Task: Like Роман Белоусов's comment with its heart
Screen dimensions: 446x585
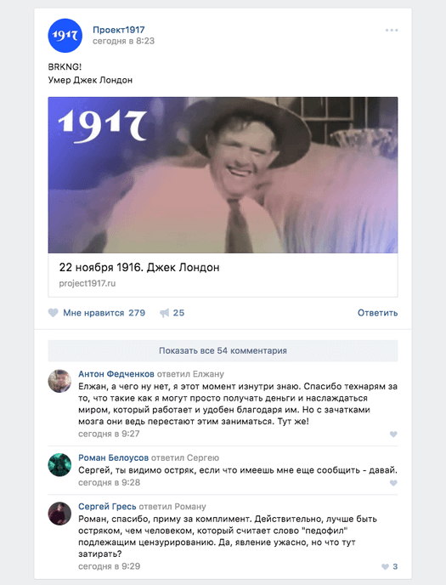Action: coord(393,483)
